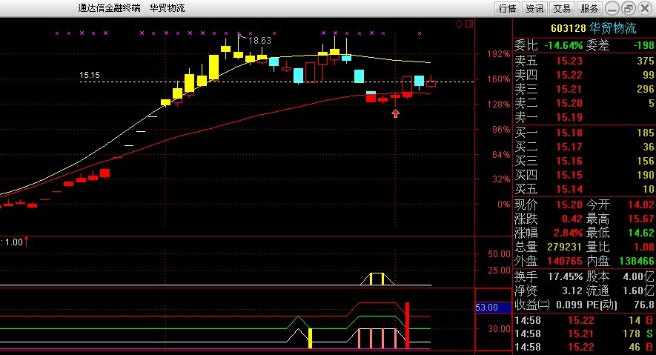Click the 卖五 volume 375
Image resolution: width=656 pixels, height=355 pixels.
(646, 61)
